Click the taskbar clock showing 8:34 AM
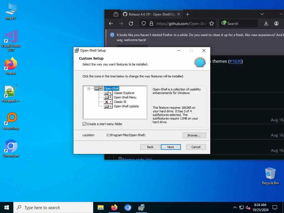 click(260, 207)
